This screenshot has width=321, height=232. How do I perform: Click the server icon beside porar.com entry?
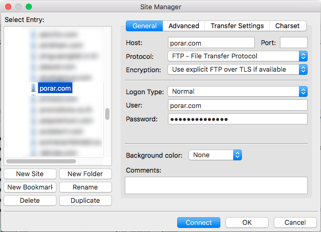pos(33,88)
